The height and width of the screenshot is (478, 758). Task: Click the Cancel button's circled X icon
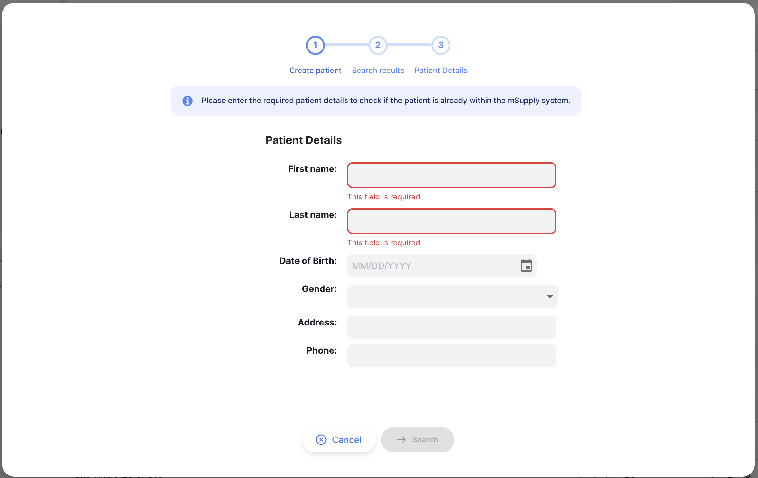pyautogui.click(x=321, y=440)
